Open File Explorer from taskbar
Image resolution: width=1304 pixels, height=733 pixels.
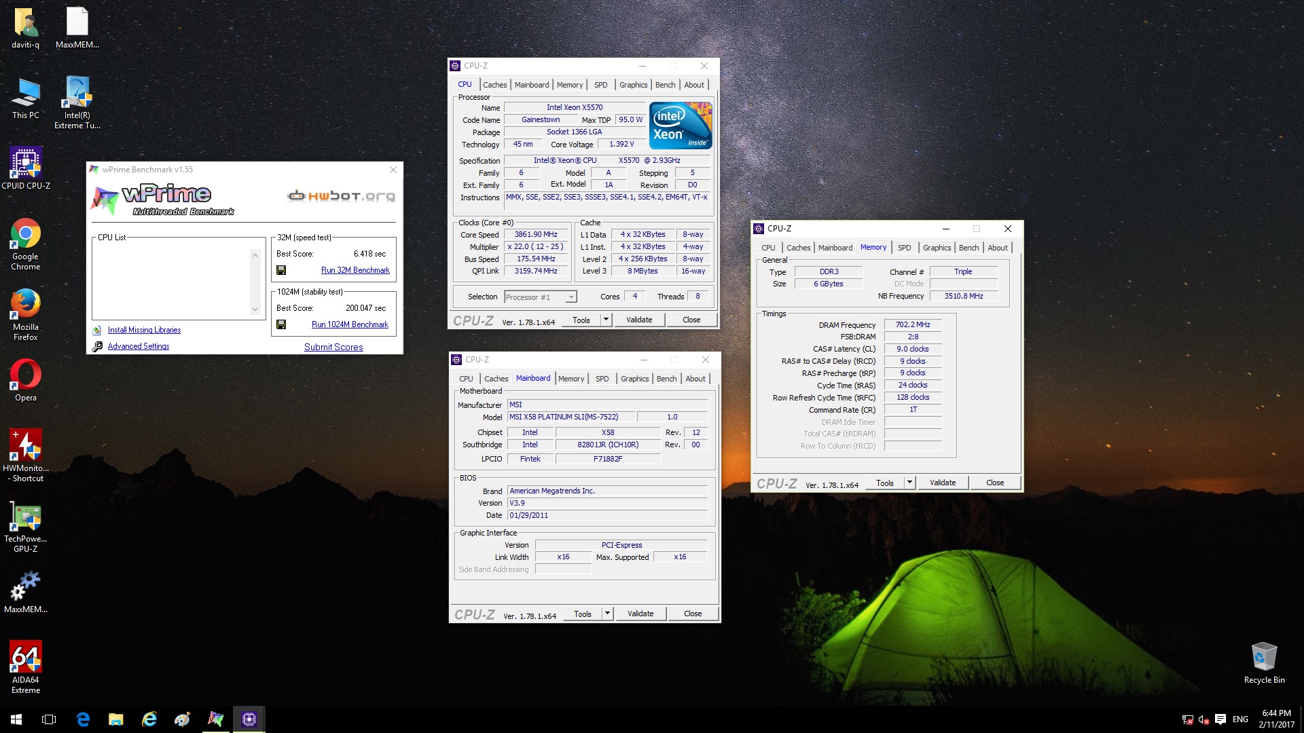tap(116, 719)
